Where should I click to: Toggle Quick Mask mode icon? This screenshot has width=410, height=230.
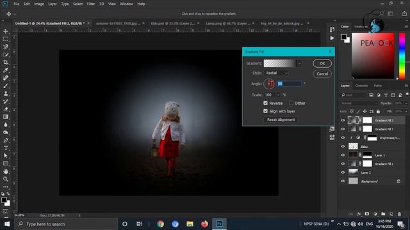(6, 211)
